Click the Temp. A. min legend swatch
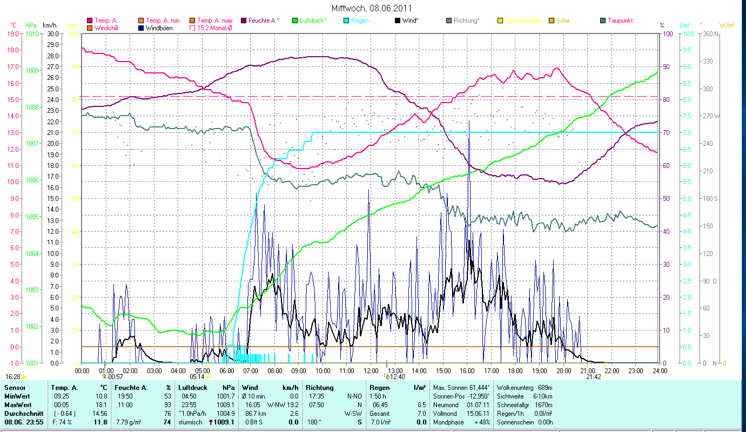This screenshot has width=746, height=432. [x=142, y=21]
